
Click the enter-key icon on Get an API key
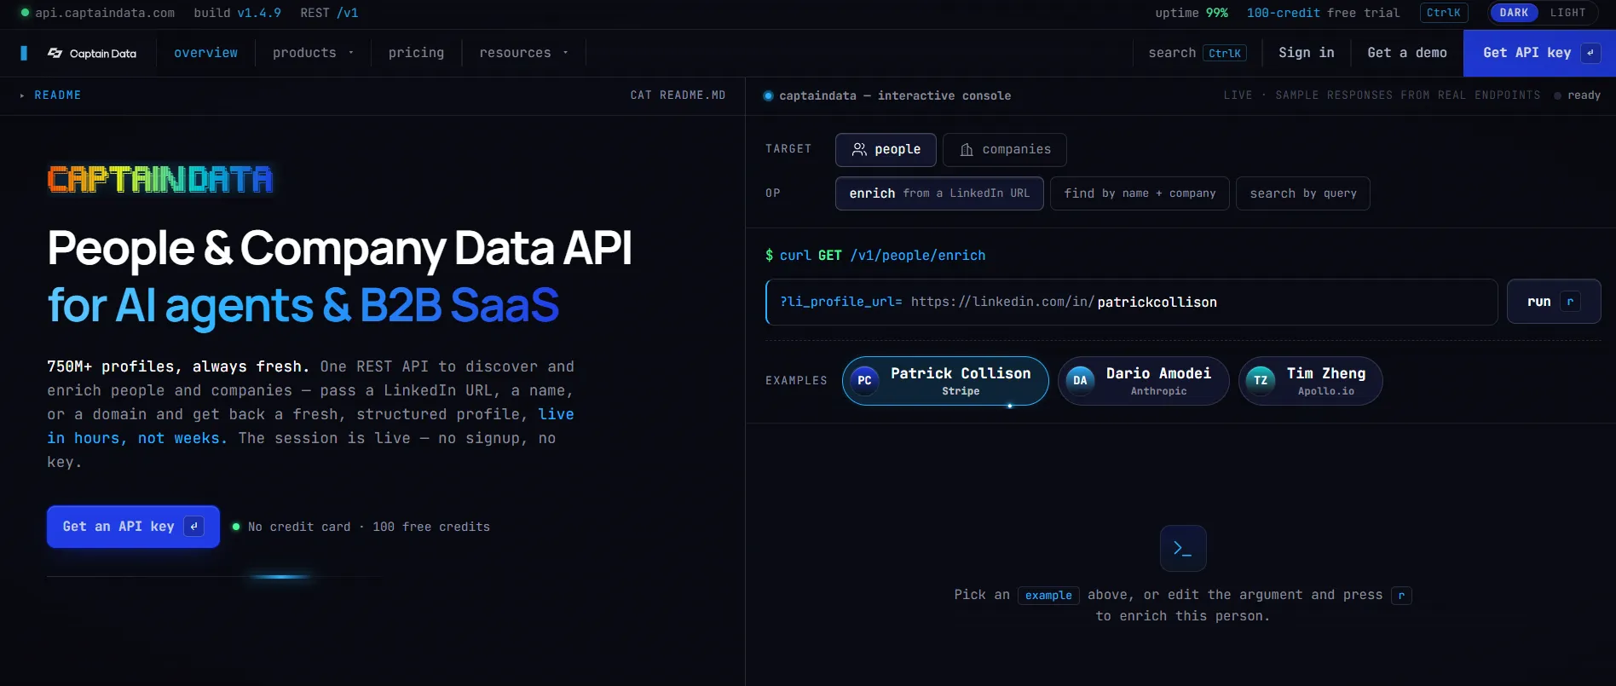[194, 527]
